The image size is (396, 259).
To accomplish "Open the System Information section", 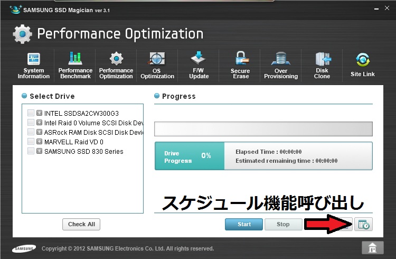I will pos(34,66).
